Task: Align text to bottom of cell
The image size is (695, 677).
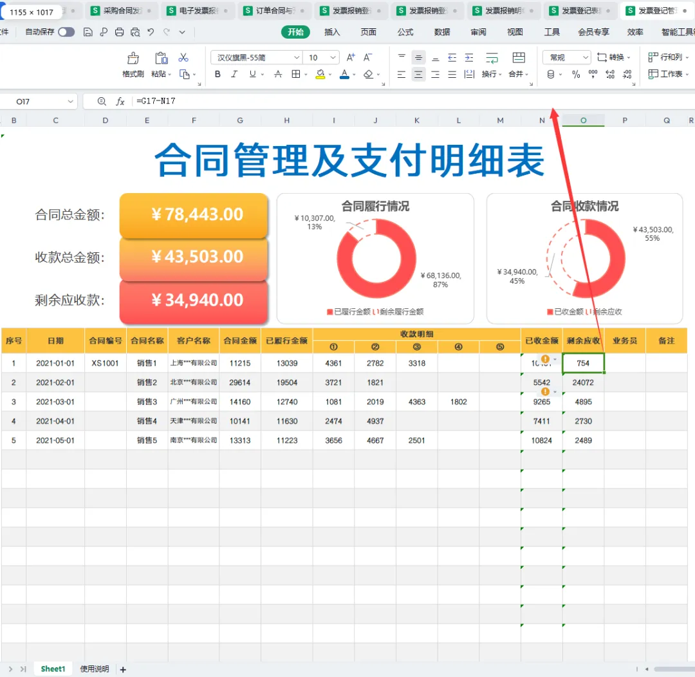Action: pos(435,58)
